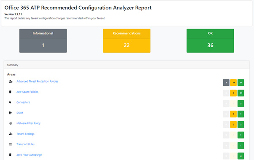Click yellow 2 badge in Malware Filter Policy row
Viewport: 254px width, 160px height.
(x=233, y=125)
